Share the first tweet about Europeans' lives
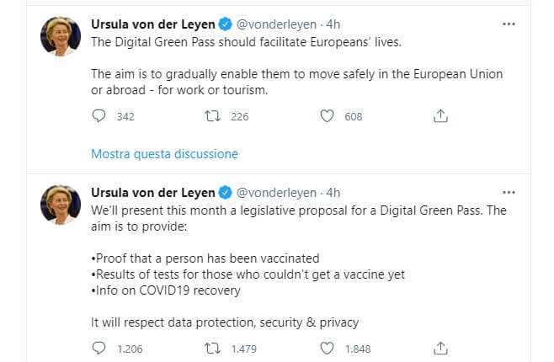554x362 pixels. pos(439,116)
